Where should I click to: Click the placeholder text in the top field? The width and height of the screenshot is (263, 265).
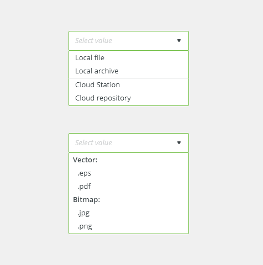coord(93,41)
